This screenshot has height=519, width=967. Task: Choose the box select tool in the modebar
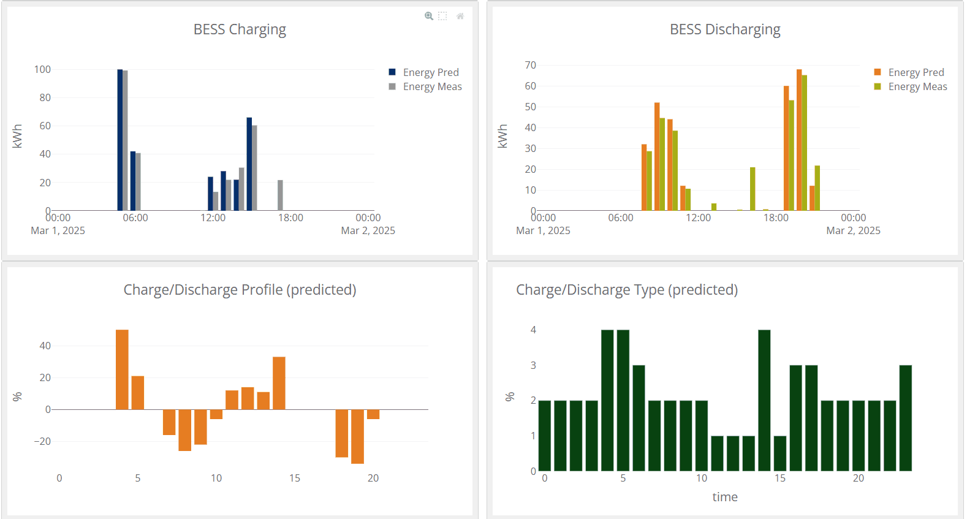[x=442, y=16]
